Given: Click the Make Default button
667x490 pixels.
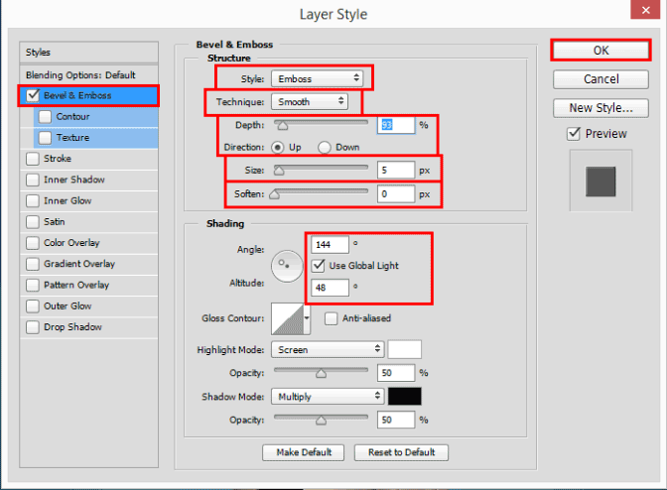Looking at the screenshot, I should pyautogui.click(x=304, y=452).
